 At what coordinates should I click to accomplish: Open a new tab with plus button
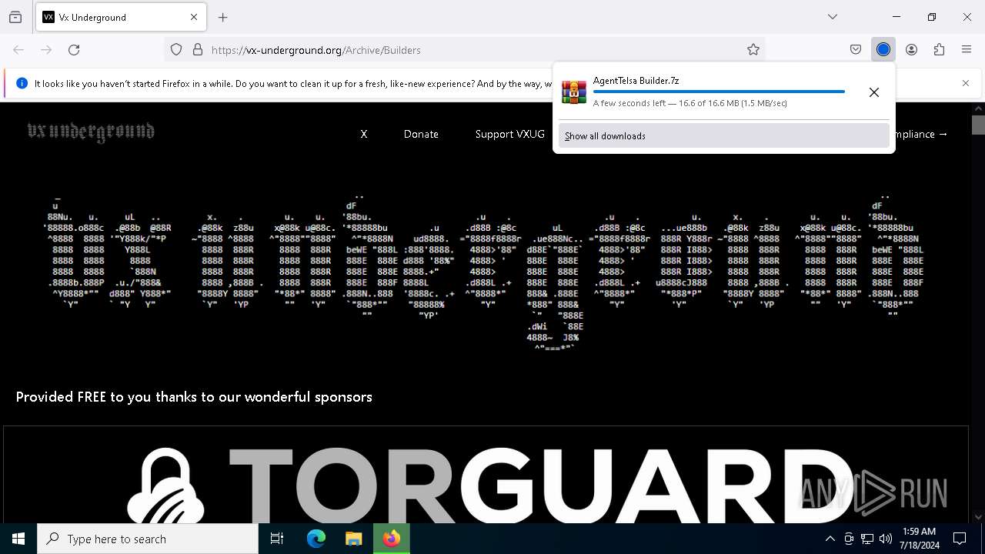point(223,17)
